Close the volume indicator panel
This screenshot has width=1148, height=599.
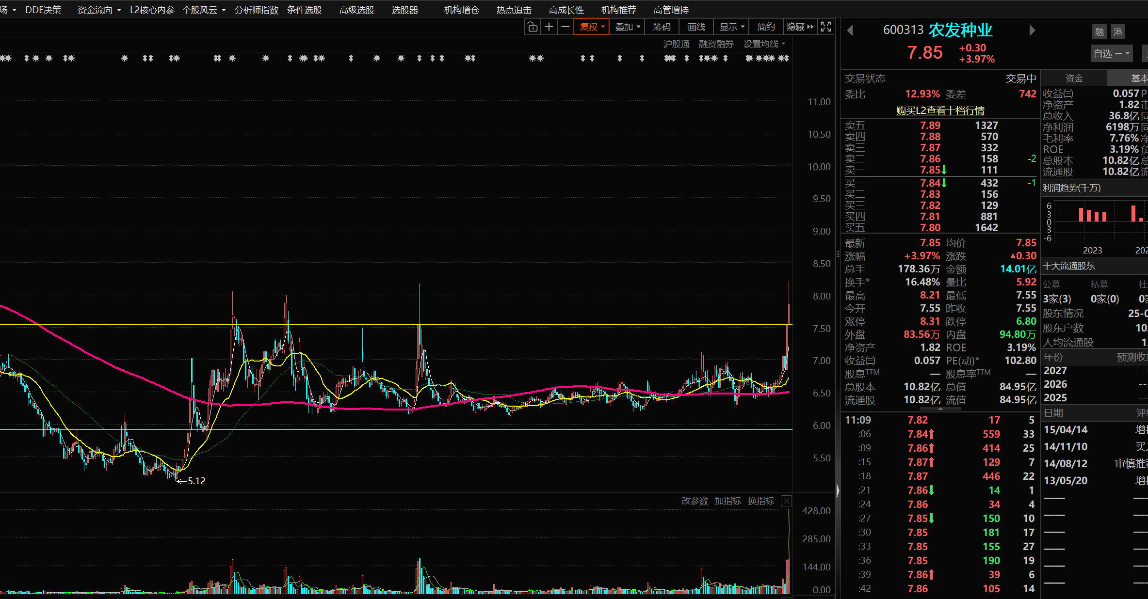[786, 501]
